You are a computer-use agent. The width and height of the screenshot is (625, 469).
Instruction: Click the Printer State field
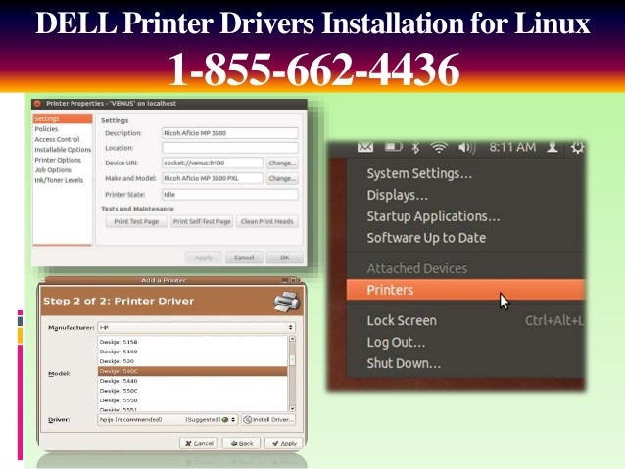tap(230, 195)
